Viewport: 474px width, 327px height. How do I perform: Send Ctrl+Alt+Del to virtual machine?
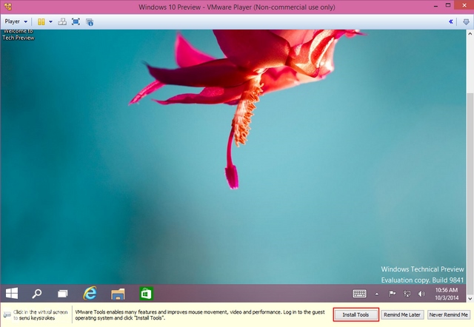tap(62, 21)
